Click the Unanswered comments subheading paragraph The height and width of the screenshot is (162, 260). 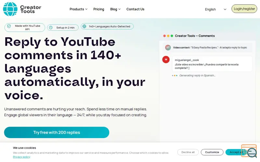(75, 112)
